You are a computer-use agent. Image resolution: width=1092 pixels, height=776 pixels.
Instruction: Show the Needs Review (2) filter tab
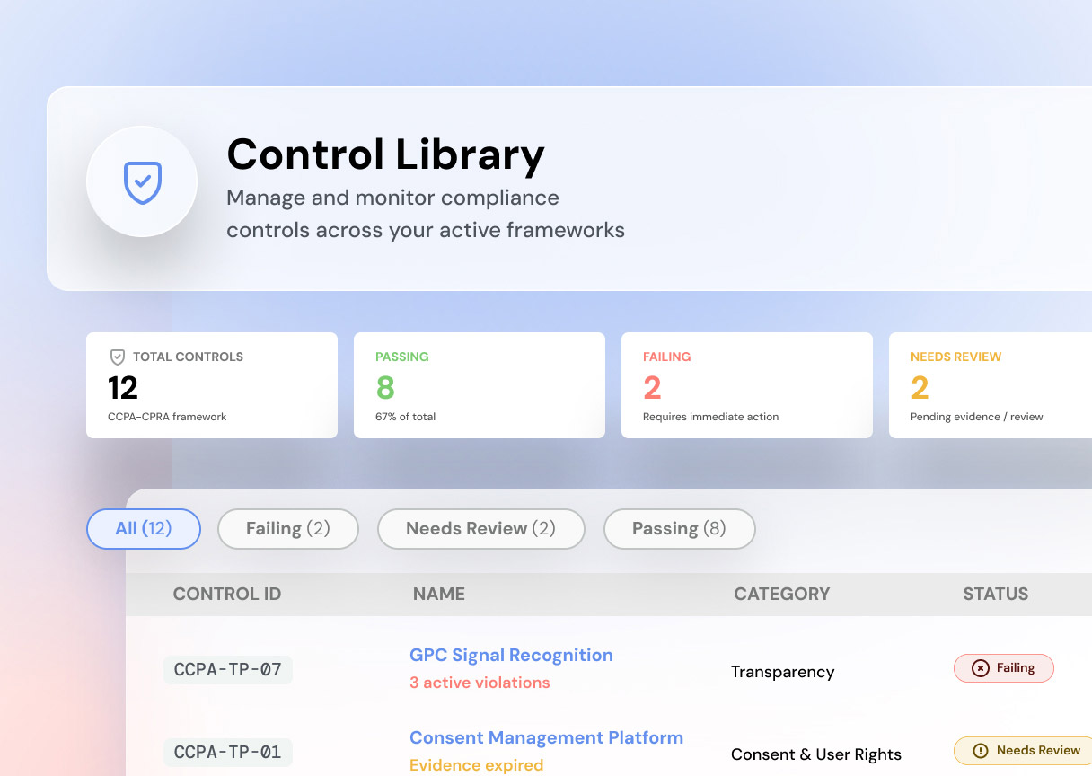click(480, 529)
